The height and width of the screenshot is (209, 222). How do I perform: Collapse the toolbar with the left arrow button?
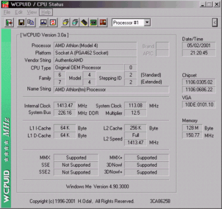pyautogui.click(x=215, y=22)
